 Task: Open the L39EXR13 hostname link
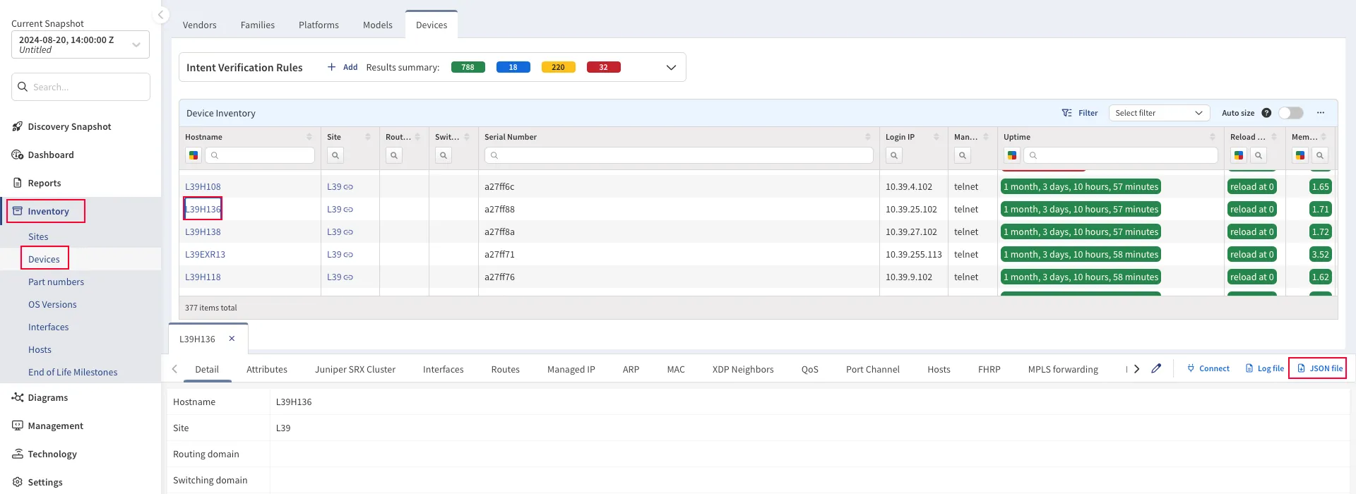[x=205, y=255]
